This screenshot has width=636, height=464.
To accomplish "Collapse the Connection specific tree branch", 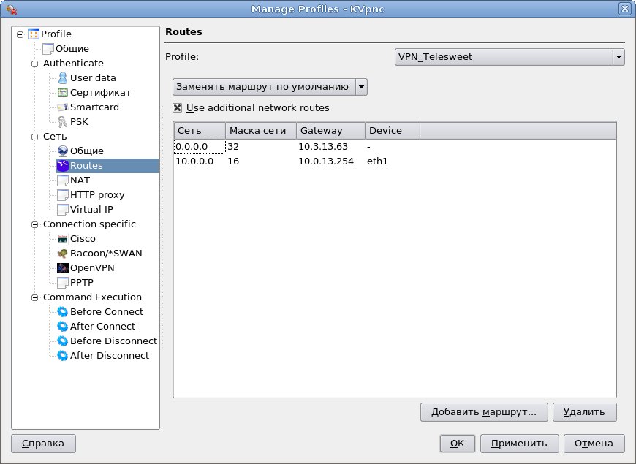I will coord(34,224).
